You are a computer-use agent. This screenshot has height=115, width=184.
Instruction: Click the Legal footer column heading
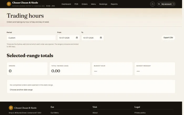coord(137,107)
